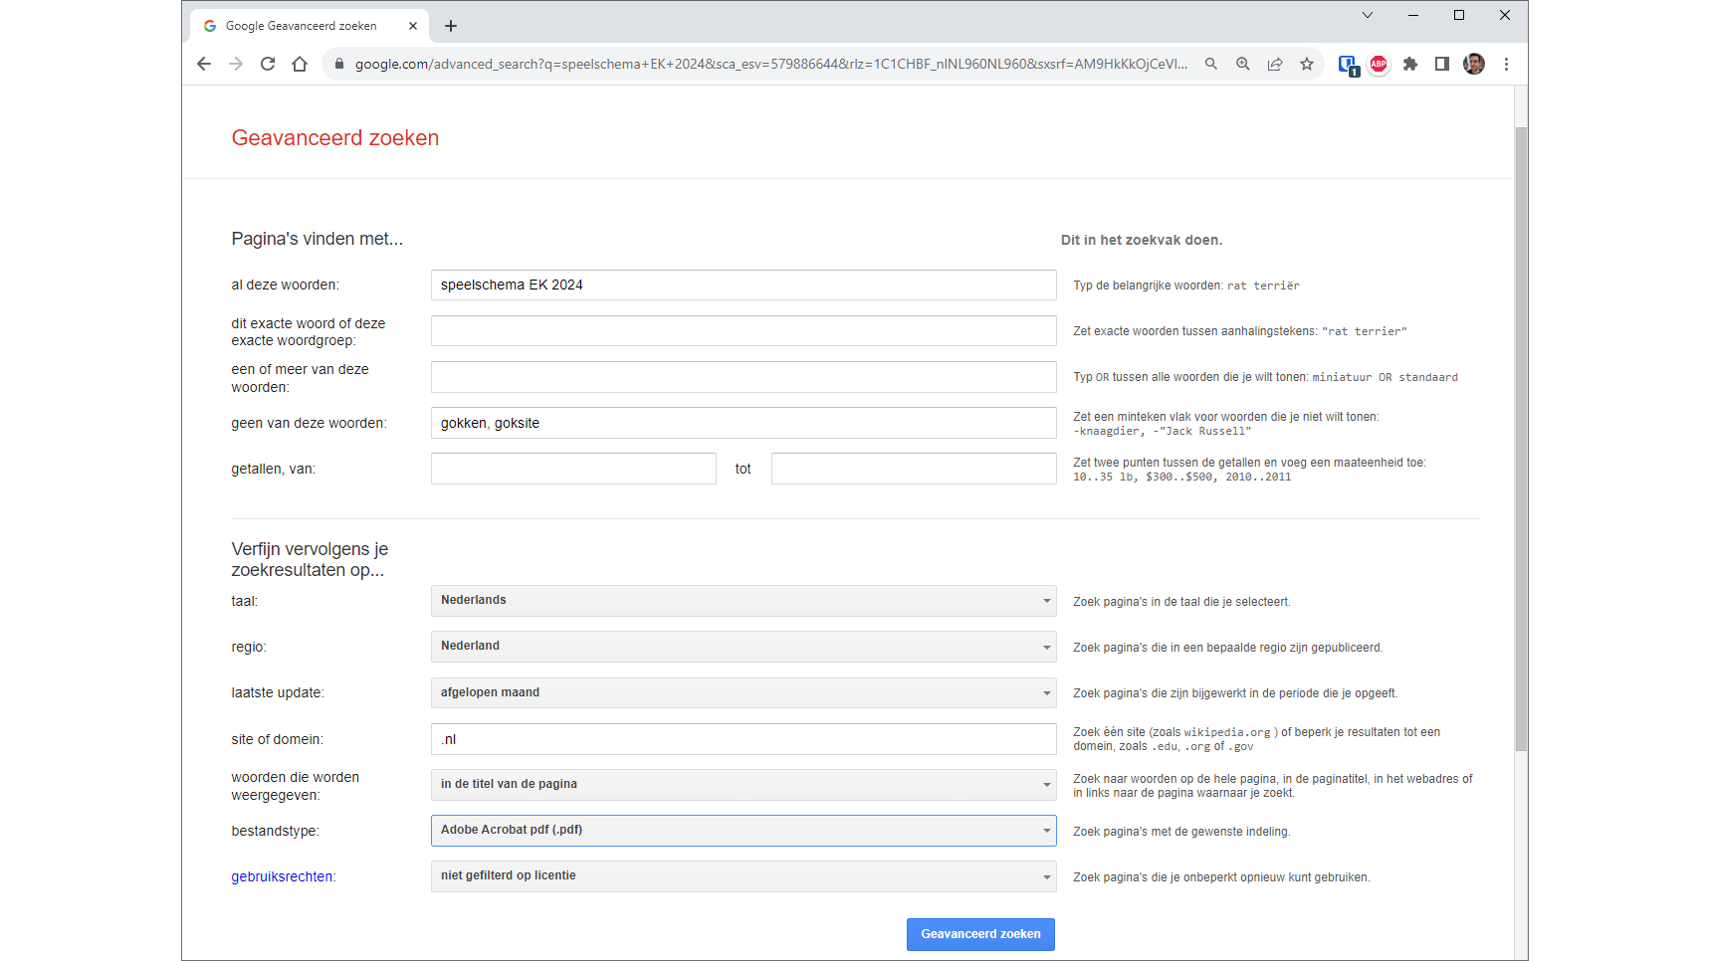1709x961 pixels.
Task: Click the browser back arrow
Action: pyautogui.click(x=204, y=64)
